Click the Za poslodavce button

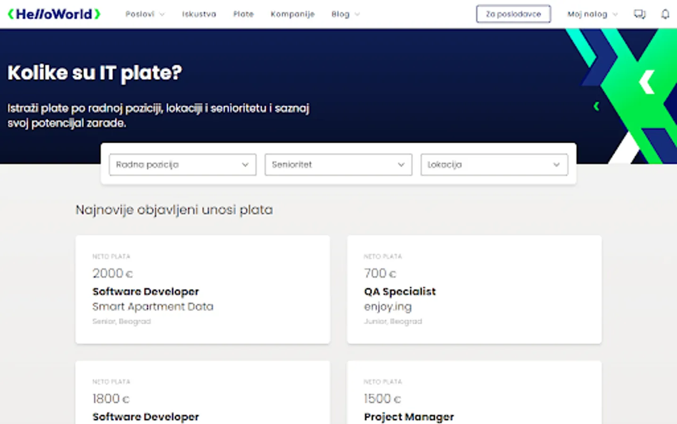(x=513, y=14)
